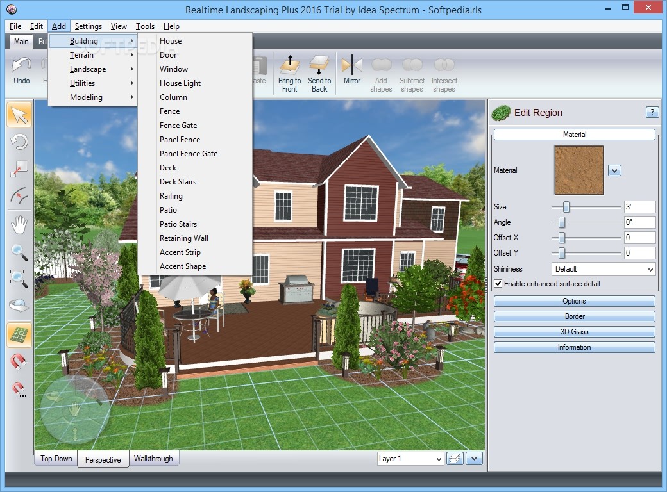The image size is (667, 492).
Task: Open magnet snap options icon with dots
Action: (19, 389)
